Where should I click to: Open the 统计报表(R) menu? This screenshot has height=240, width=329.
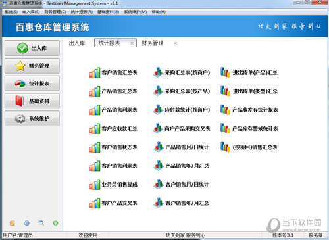click(x=82, y=12)
